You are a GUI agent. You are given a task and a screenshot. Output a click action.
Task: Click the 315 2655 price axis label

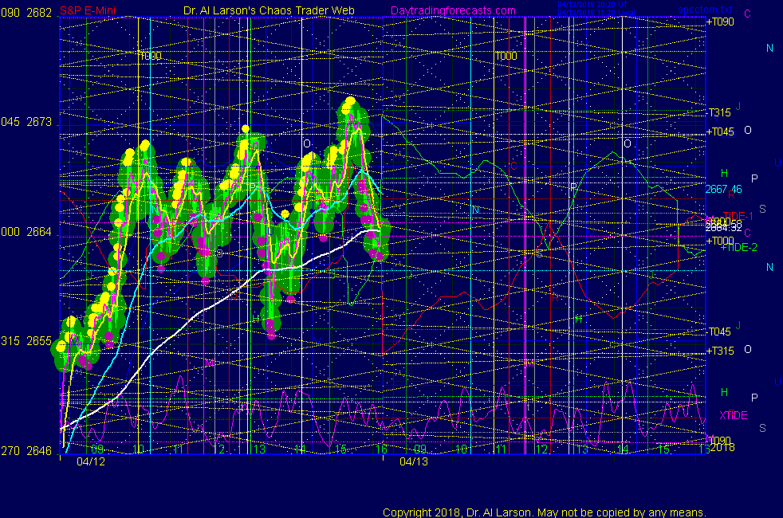coord(26,341)
